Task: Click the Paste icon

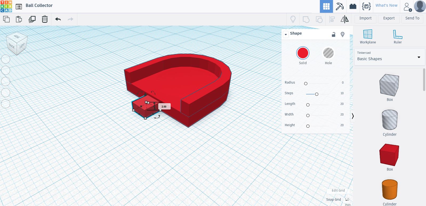Action: [x=19, y=19]
